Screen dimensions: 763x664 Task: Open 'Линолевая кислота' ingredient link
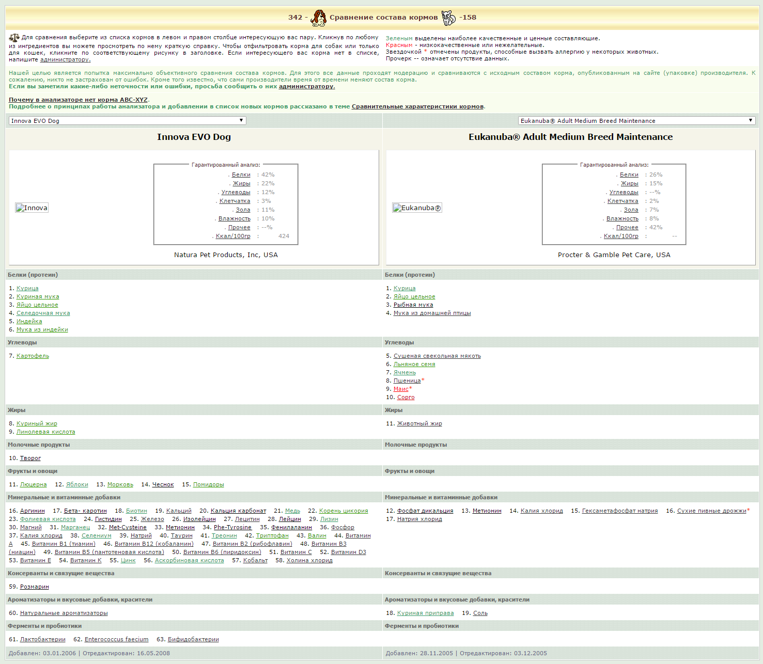point(46,432)
